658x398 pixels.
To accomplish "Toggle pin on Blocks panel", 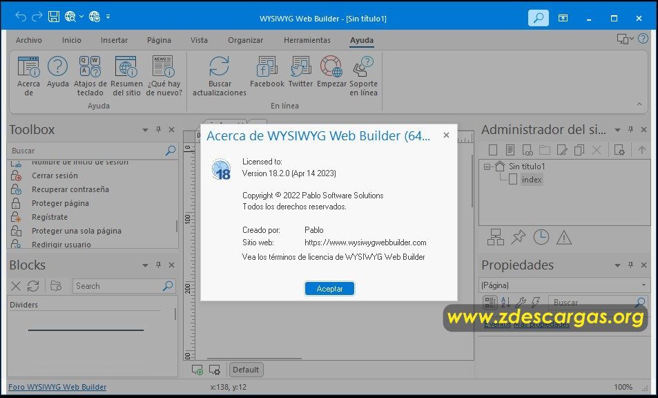I will tap(159, 265).
